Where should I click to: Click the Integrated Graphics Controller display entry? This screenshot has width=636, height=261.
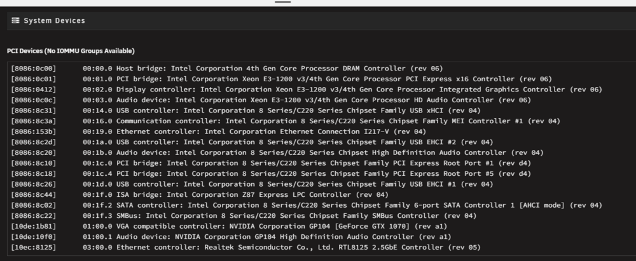click(307, 90)
